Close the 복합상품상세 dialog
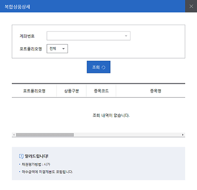Viewport: 197px width, 190px height. click(x=191, y=6)
